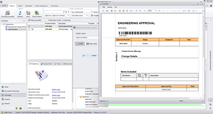The image size is (213, 114).
Task: Uncheck the Uwzględ... checkbox
Action: point(92,15)
